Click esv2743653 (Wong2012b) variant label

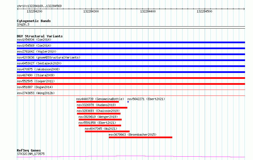coord(36,93)
